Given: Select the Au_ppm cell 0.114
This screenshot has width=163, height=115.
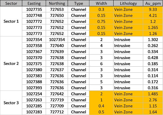Looking at the screenshot, I should [x=153, y=76].
